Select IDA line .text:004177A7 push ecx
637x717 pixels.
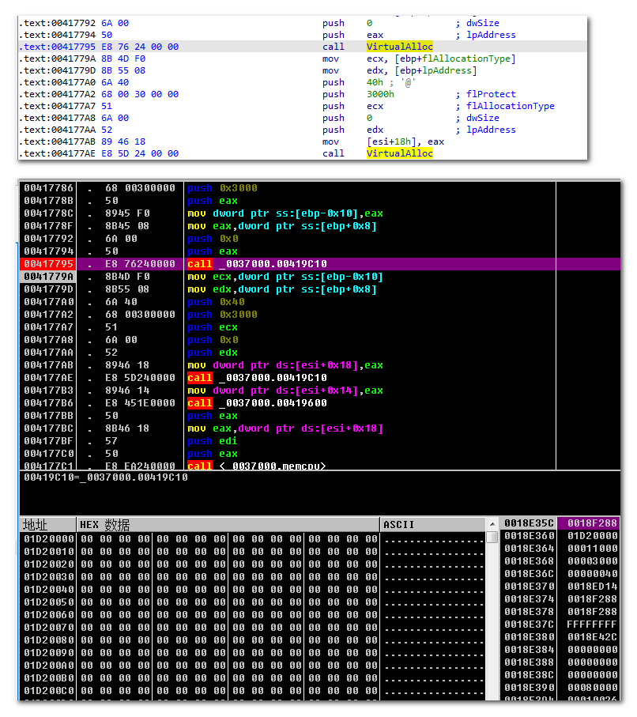click(x=302, y=106)
